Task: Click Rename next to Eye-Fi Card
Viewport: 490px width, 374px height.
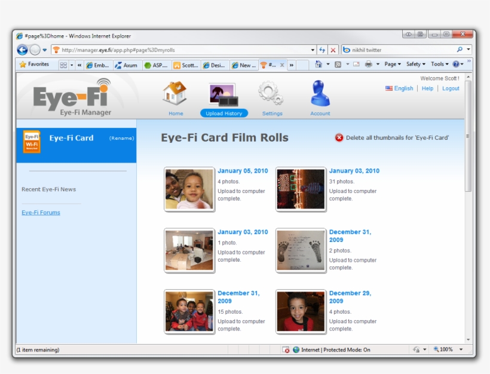Action: click(x=121, y=137)
